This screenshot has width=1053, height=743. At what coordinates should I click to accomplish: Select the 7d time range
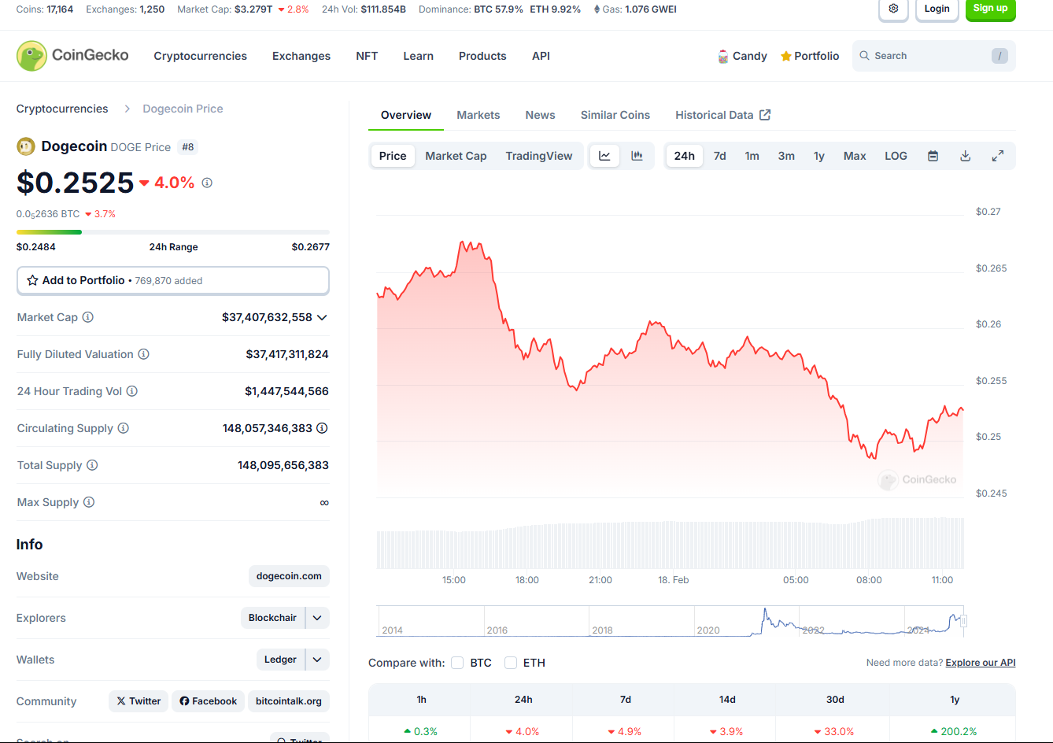[719, 156]
